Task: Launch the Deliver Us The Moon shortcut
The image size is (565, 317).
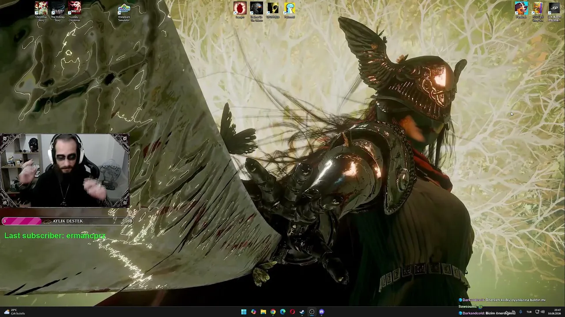Action: point(256,11)
